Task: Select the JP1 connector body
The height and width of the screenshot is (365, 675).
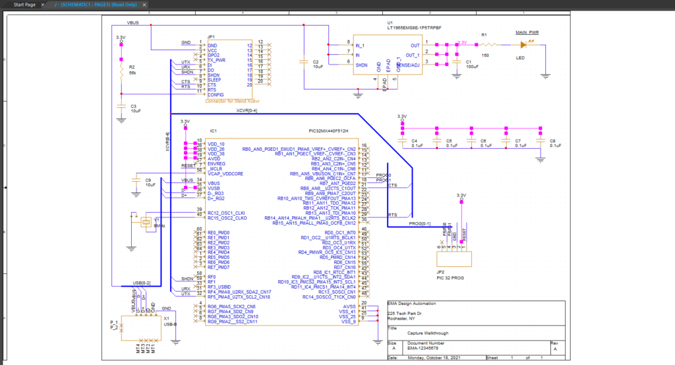Action: (229, 70)
